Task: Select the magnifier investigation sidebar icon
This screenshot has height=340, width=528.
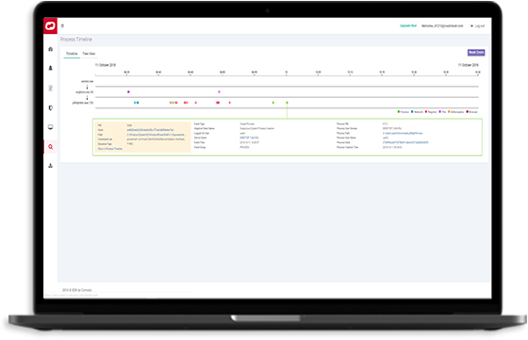Action: pos(51,147)
